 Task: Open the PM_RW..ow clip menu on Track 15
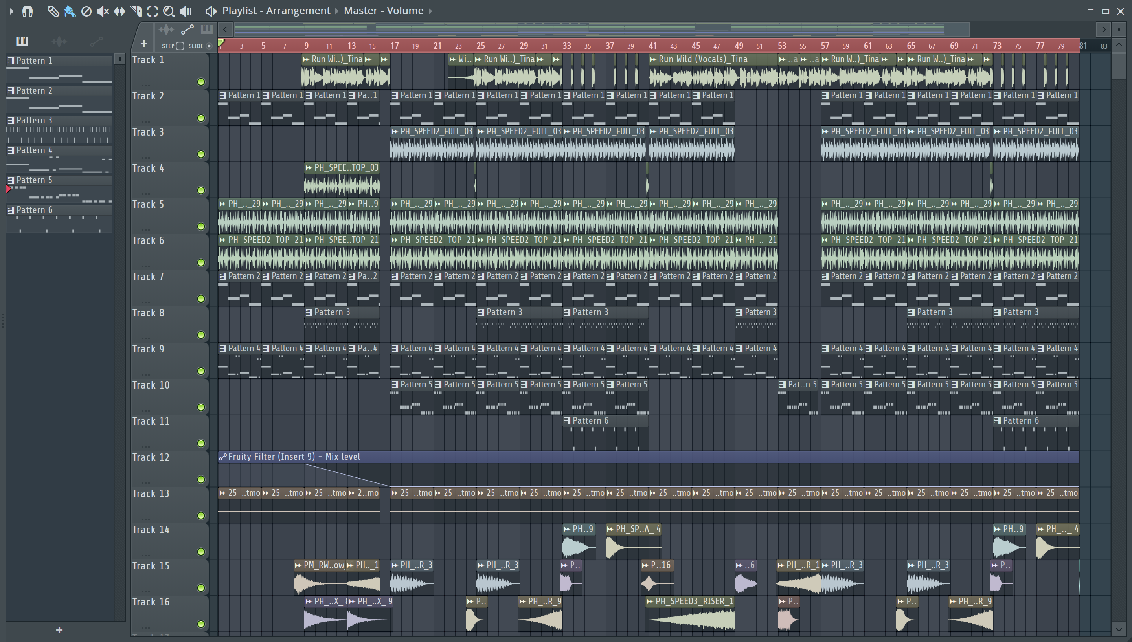pos(298,565)
